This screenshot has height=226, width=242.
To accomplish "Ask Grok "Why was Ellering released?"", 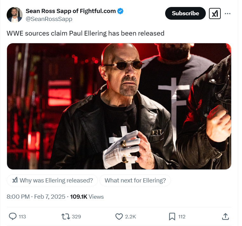I will (52, 180).
